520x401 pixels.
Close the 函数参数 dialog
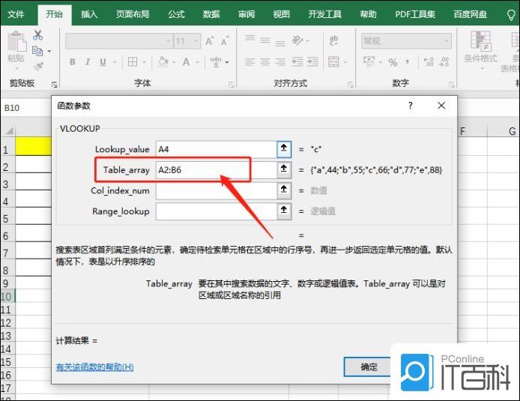click(441, 106)
